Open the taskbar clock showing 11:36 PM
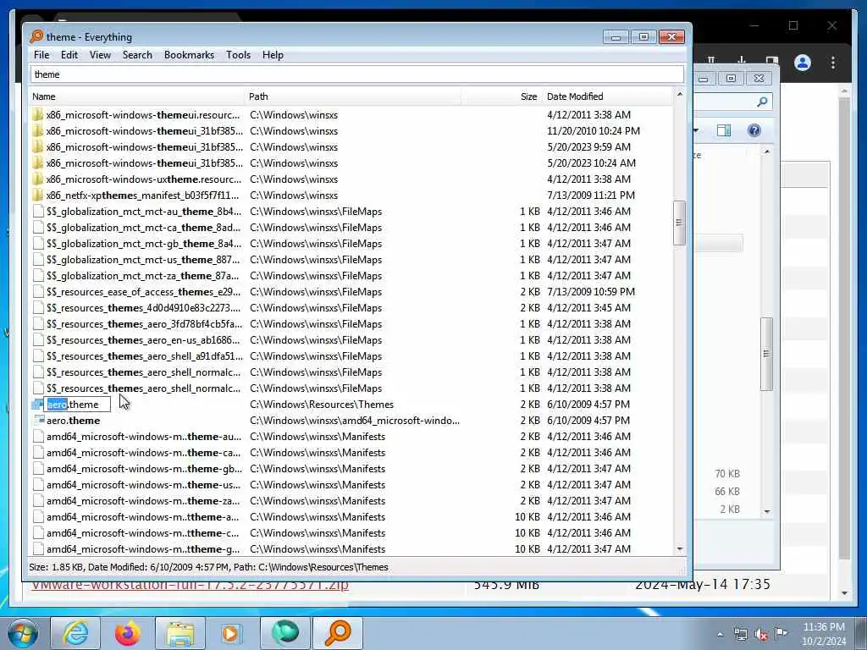 (x=824, y=634)
